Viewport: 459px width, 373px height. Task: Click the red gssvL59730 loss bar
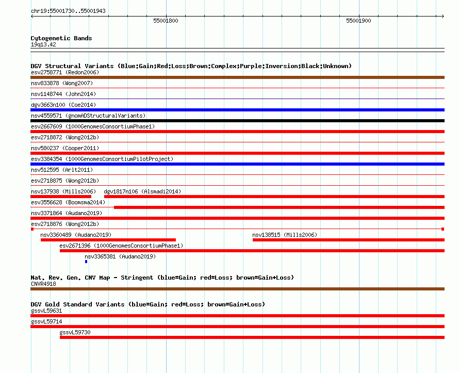[x=252, y=337]
